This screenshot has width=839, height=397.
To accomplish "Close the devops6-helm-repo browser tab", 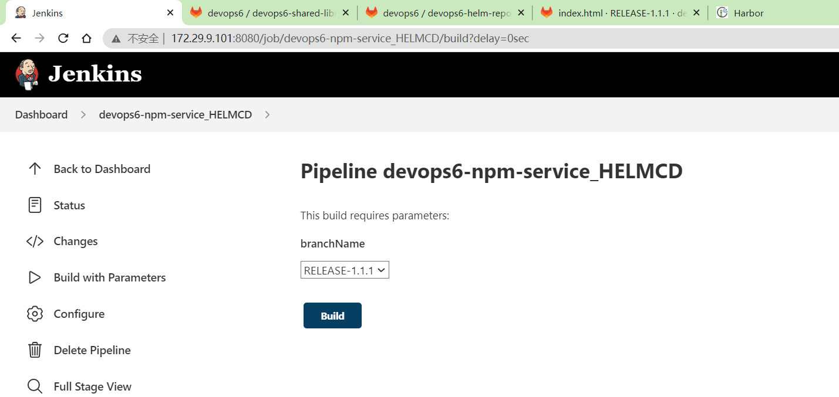I will point(521,13).
